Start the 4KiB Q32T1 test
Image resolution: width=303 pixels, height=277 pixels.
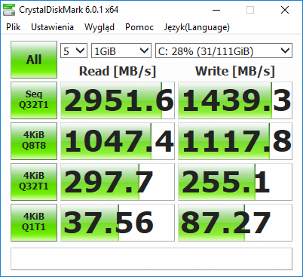click(34, 182)
